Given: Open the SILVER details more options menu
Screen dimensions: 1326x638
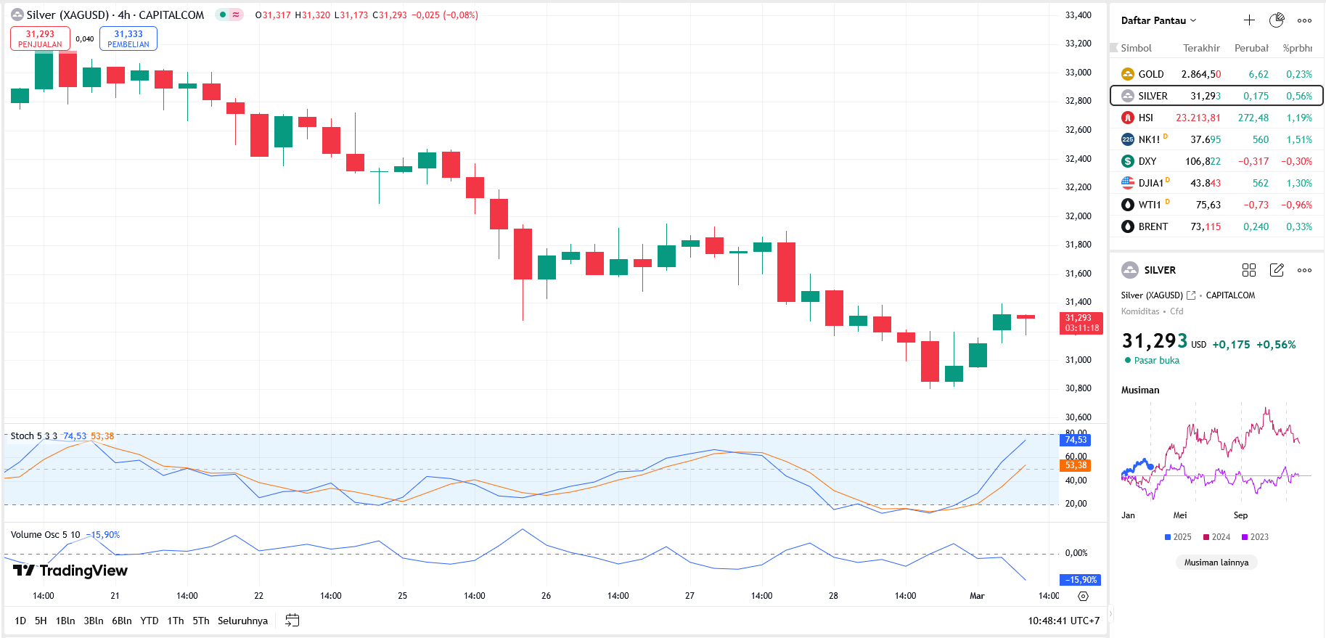Looking at the screenshot, I should 1304,270.
